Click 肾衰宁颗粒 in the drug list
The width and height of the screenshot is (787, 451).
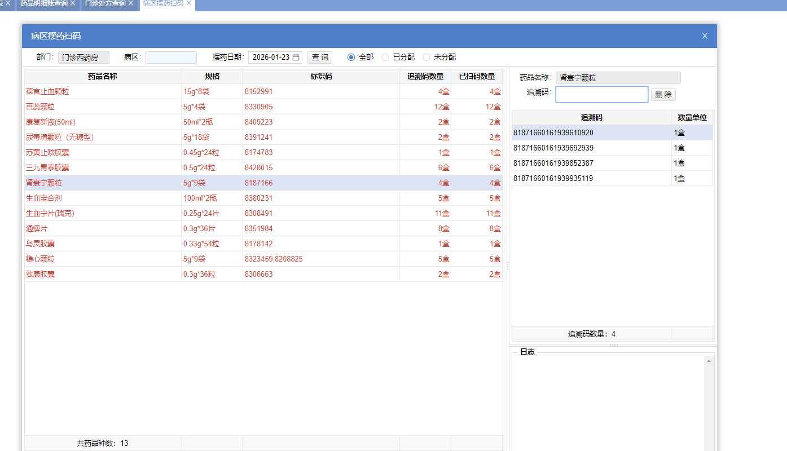(x=44, y=183)
